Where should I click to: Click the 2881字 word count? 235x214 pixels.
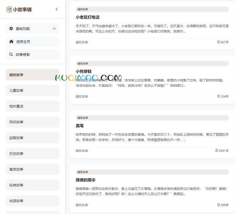click(224, 151)
